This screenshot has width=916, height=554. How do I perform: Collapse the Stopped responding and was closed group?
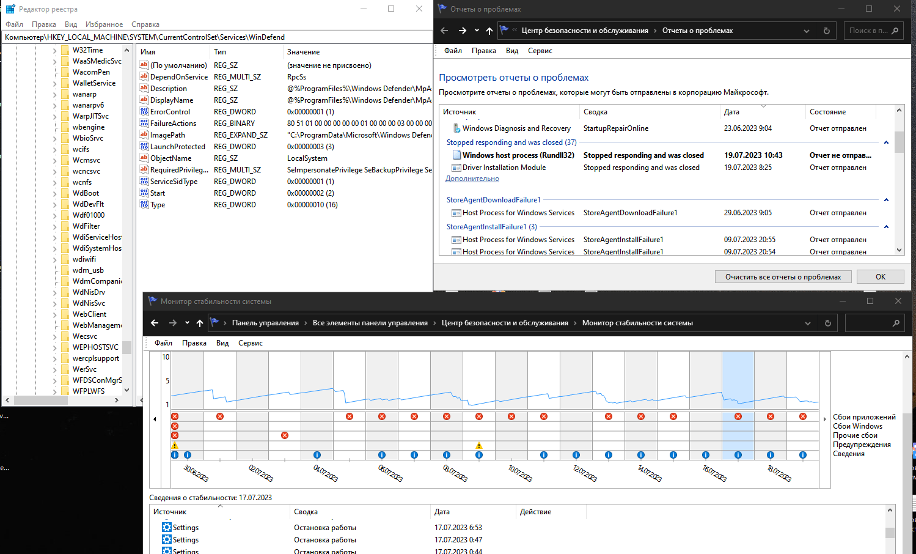886,142
